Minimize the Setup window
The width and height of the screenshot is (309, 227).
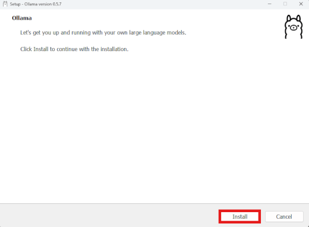click(x=269, y=4)
